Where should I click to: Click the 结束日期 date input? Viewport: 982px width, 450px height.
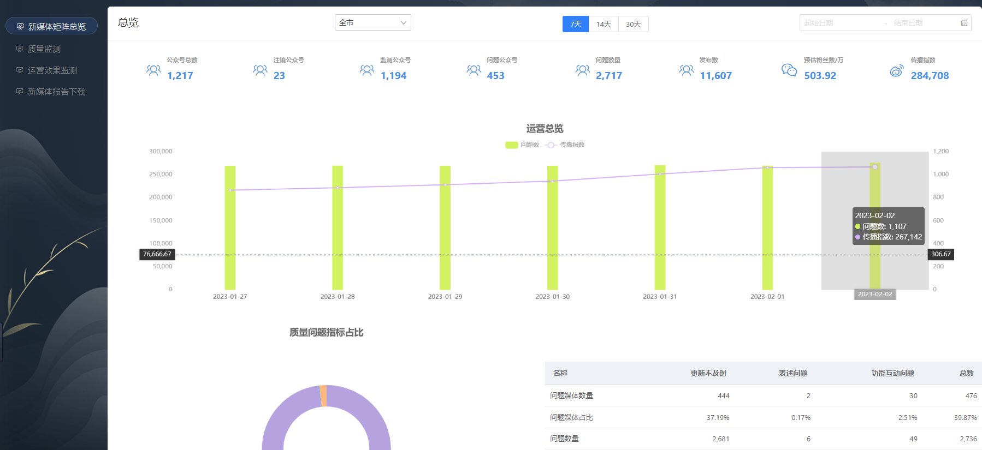click(x=924, y=23)
